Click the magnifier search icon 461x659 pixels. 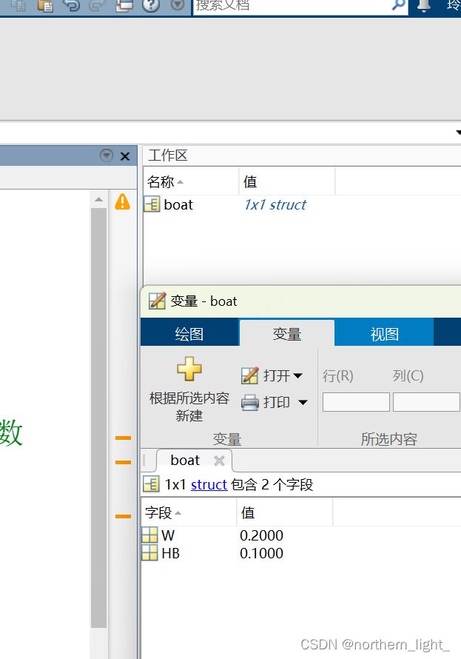click(x=398, y=5)
